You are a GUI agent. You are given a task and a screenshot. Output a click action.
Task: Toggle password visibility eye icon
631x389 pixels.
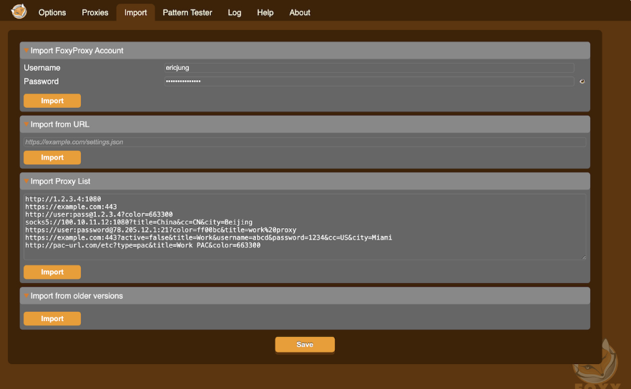point(582,82)
